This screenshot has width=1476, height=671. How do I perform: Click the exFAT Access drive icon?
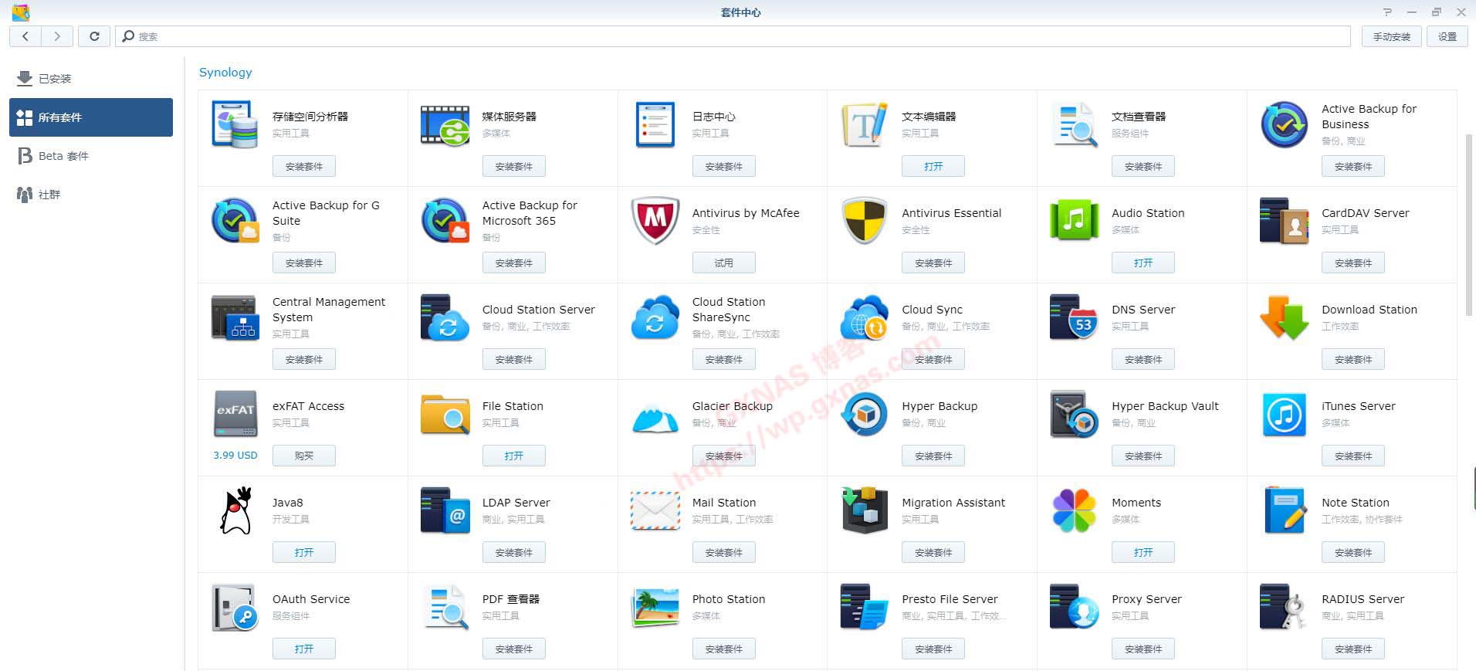click(x=235, y=413)
